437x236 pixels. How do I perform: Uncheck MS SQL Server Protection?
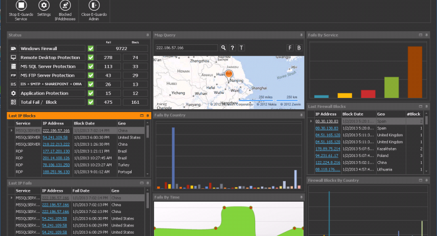[x=90, y=67]
